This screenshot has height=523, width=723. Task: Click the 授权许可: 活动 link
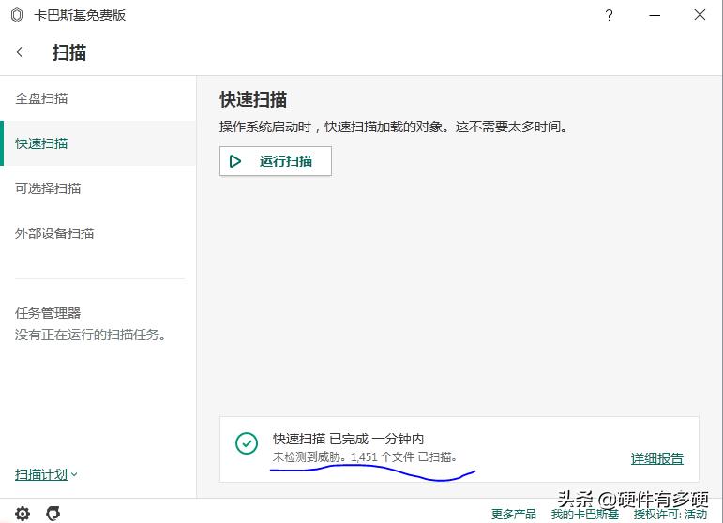[670, 514]
